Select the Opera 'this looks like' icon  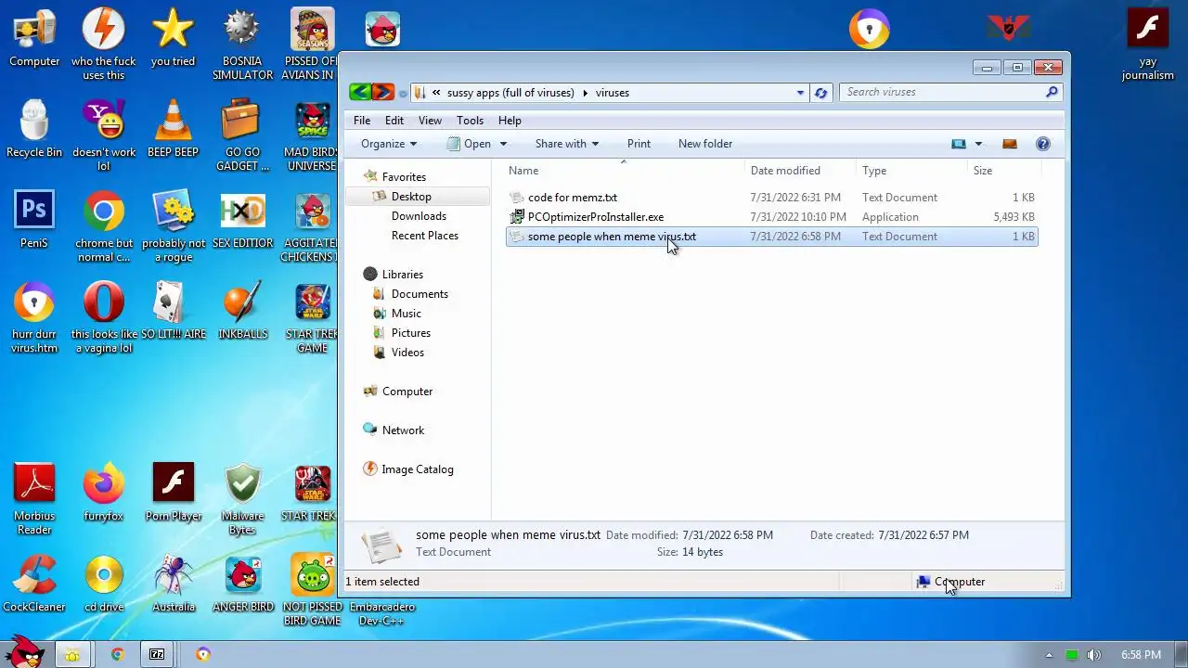point(104,317)
